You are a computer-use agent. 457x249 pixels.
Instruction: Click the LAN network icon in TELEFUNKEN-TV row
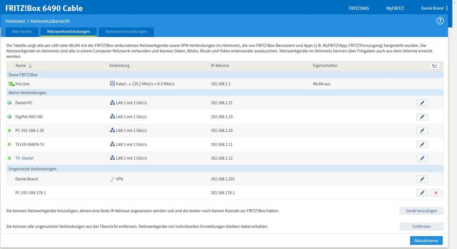(112, 144)
